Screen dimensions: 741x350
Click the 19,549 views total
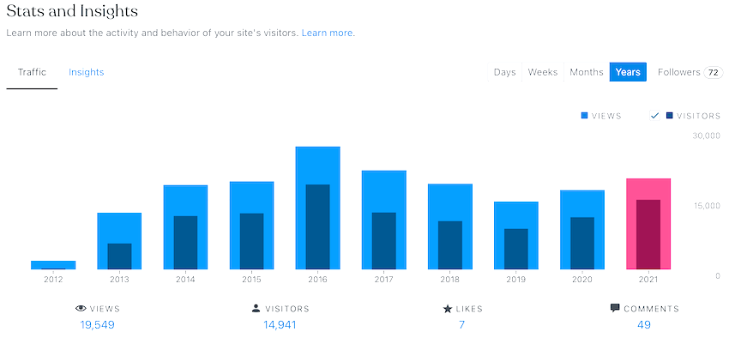click(95, 325)
